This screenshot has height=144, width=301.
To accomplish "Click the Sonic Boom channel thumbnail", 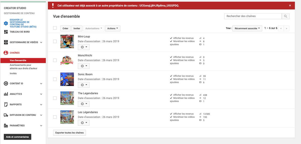I will (x=67, y=79).
